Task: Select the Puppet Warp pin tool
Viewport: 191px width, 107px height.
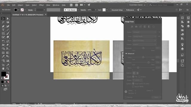Action: [8, 45]
